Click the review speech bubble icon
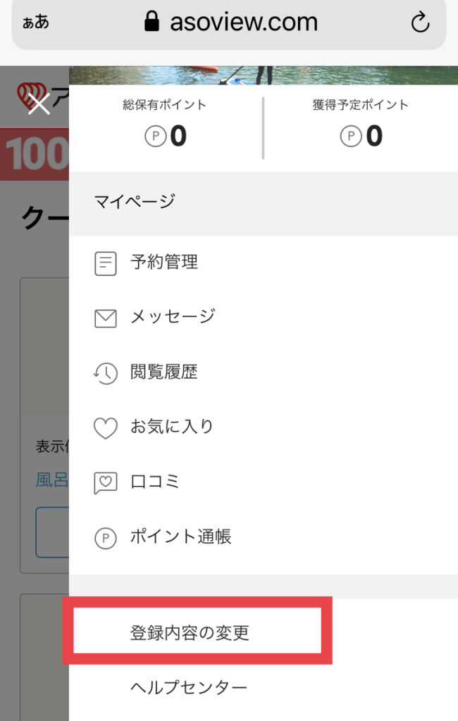 pos(106,483)
